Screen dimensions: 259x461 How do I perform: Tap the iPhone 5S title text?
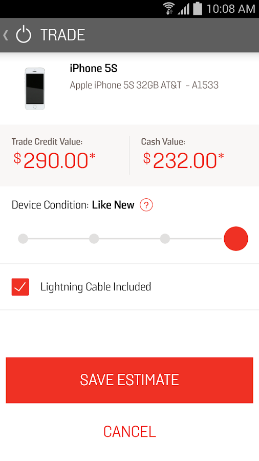coord(93,69)
